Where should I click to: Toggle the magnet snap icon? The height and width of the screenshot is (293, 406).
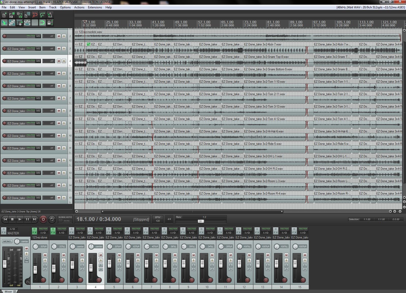tap(42, 23)
